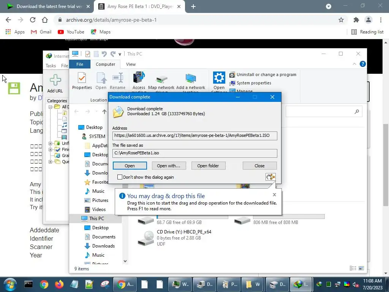The height and width of the screenshot is (292, 389).
Task: Click Add URL in Internet Download Manager
Action: tap(55, 84)
